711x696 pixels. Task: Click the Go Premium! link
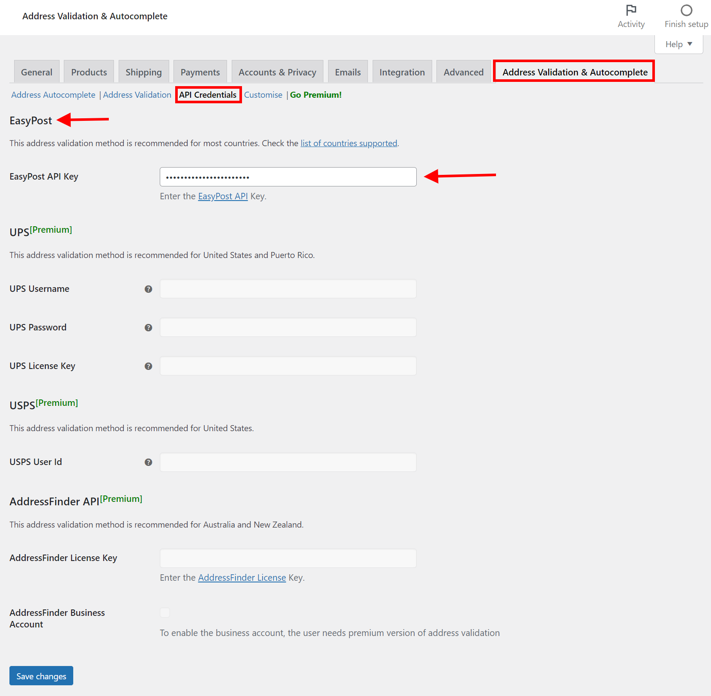click(x=316, y=95)
